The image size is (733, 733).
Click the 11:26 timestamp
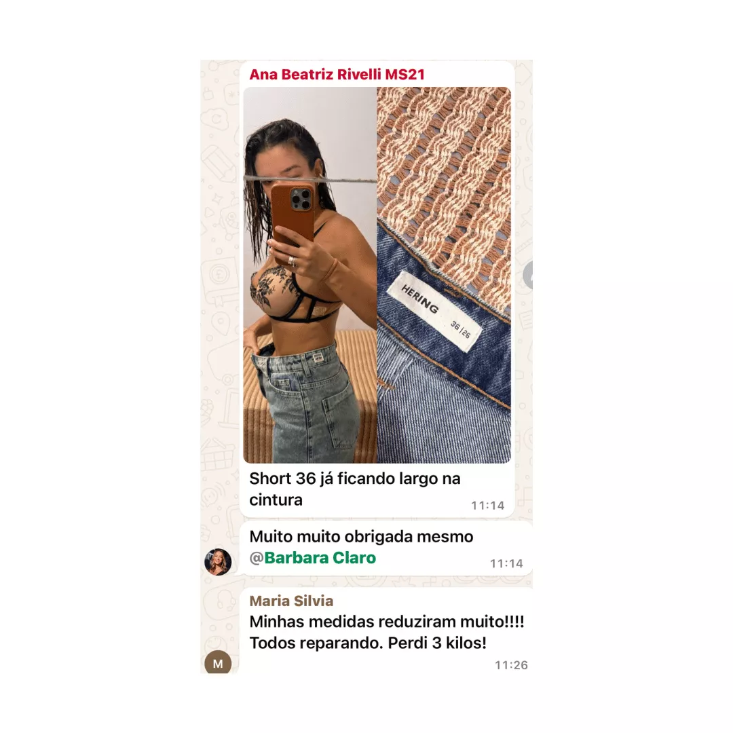tap(512, 665)
